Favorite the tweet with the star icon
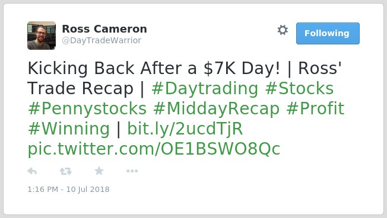Screen dimensions: 387x218 click(x=99, y=171)
